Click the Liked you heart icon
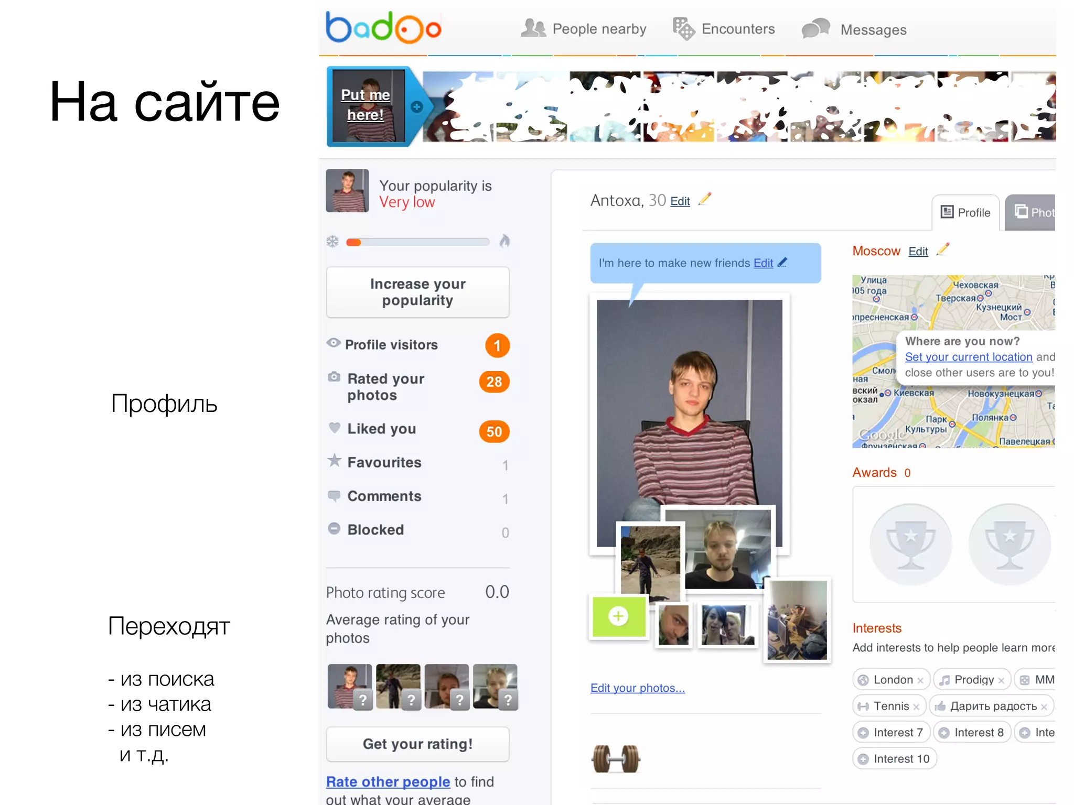This screenshot has width=1074, height=805. [334, 428]
